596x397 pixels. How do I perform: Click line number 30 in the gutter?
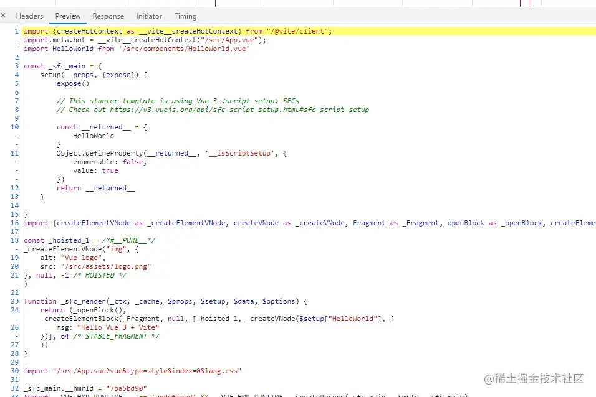(x=14, y=371)
